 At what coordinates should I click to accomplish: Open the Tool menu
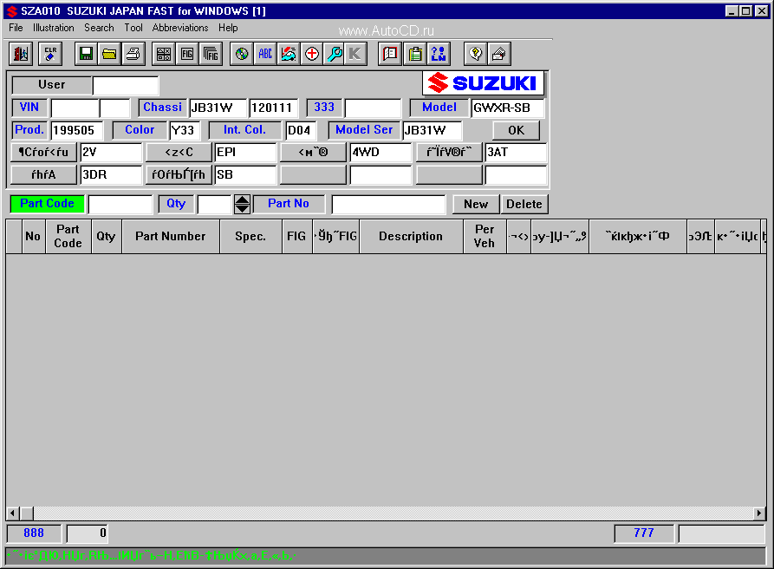pos(133,28)
